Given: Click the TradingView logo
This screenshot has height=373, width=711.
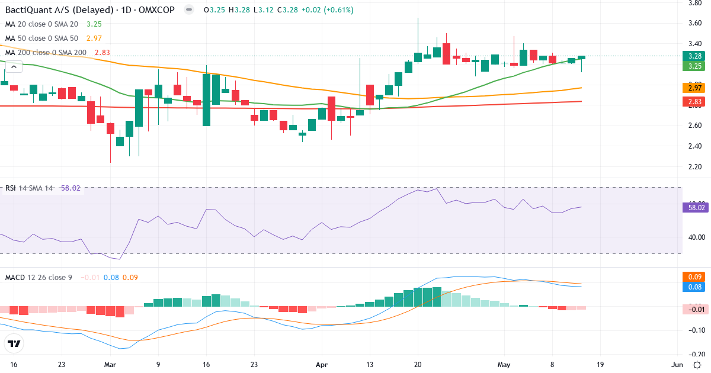Looking at the screenshot, I should pyautogui.click(x=14, y=343).
